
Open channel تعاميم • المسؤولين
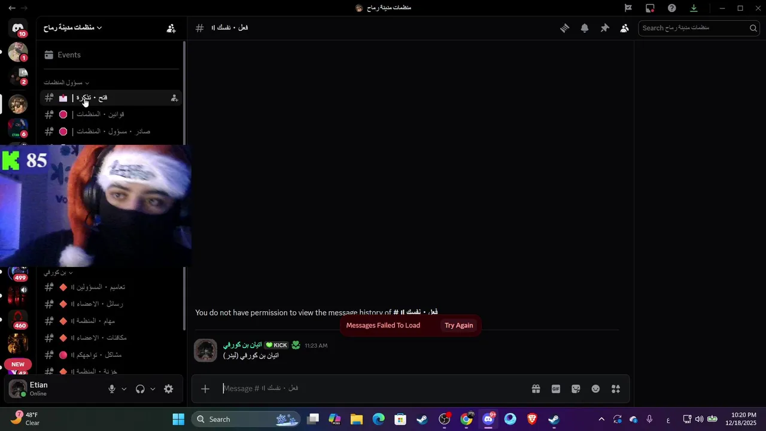point(111,287)
